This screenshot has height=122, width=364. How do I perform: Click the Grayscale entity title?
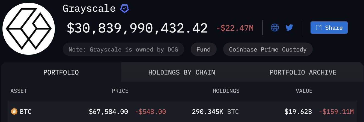[x=89, y=8]
